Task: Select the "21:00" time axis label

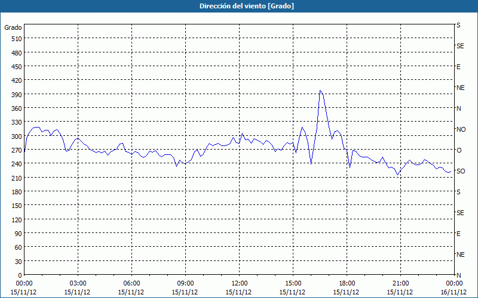Action: 400,284
